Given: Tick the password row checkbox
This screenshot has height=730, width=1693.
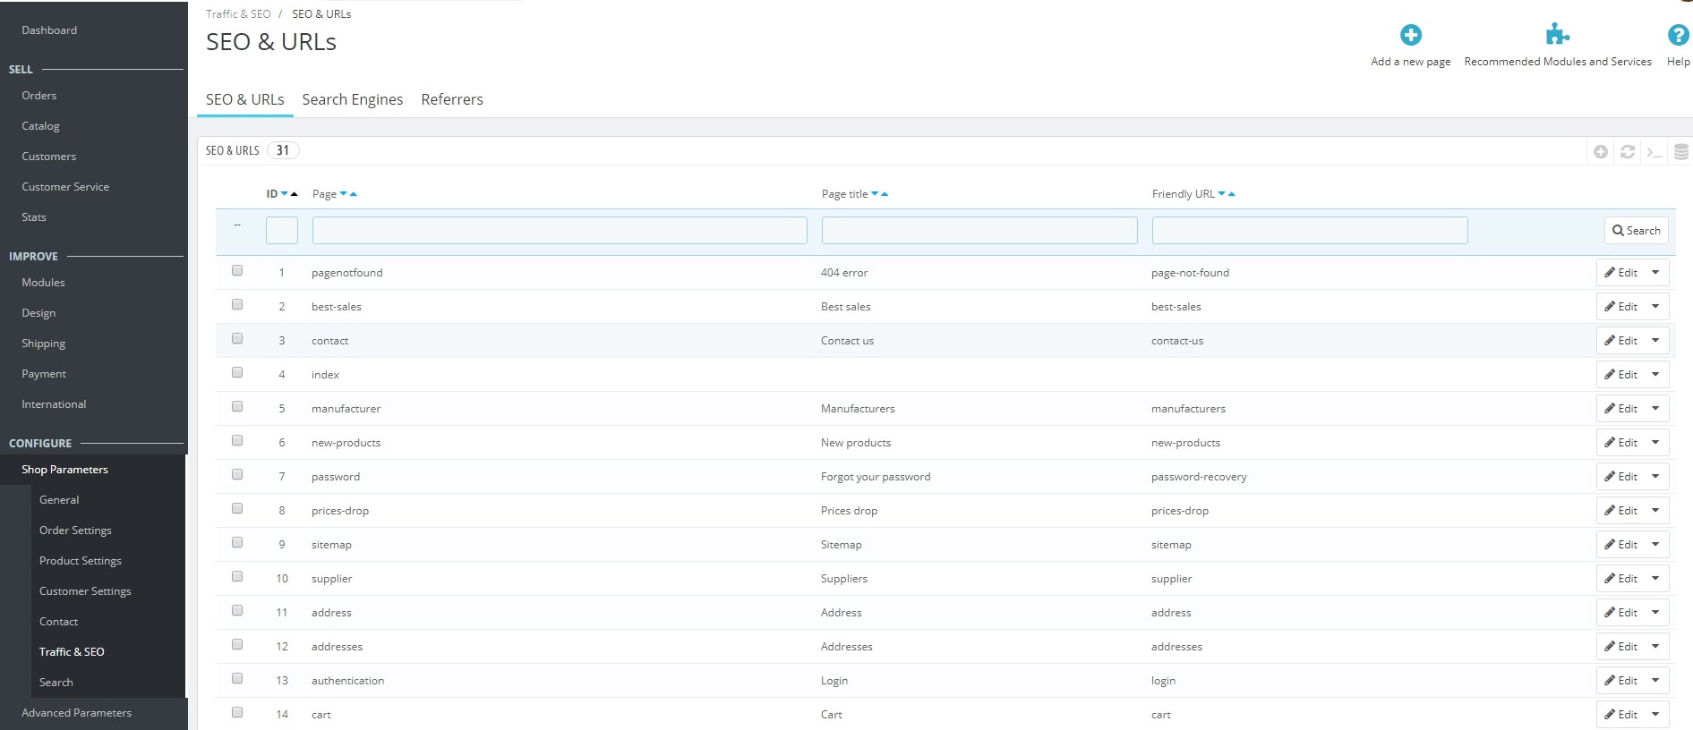Looking at the screenshot, I should pyautogui.click(x=237, y=474).
